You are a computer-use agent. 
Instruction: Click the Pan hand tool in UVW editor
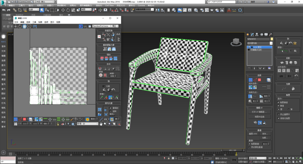(101, 124)
